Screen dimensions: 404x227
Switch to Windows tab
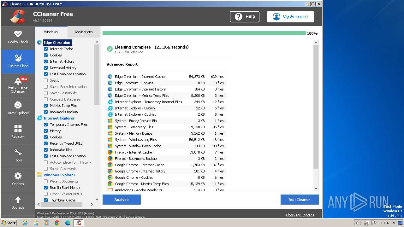coord(51,32)
